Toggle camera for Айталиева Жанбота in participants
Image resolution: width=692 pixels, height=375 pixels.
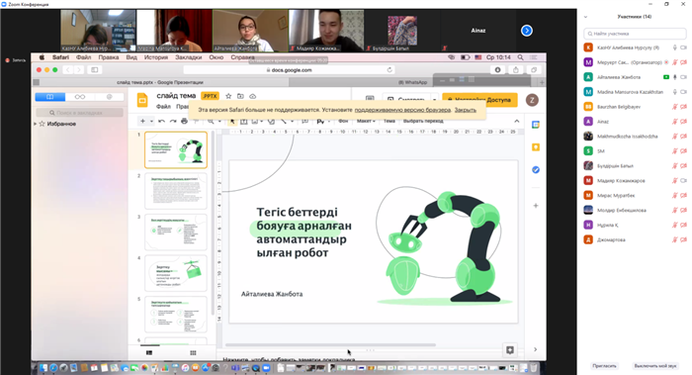pos(683,77)
